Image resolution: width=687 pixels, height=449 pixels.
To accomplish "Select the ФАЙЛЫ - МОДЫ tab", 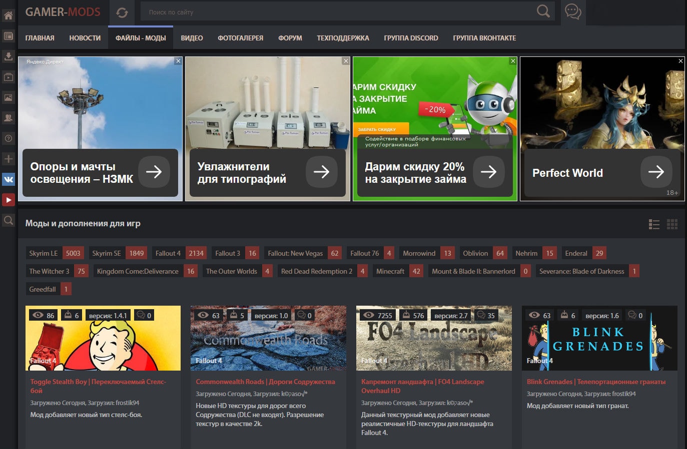I will click(x=141, y=38).
